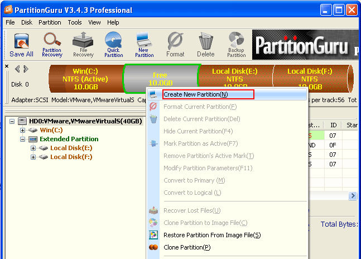361x259 pixels.
Task: Open the Disk menu
Action: (27, 22)
